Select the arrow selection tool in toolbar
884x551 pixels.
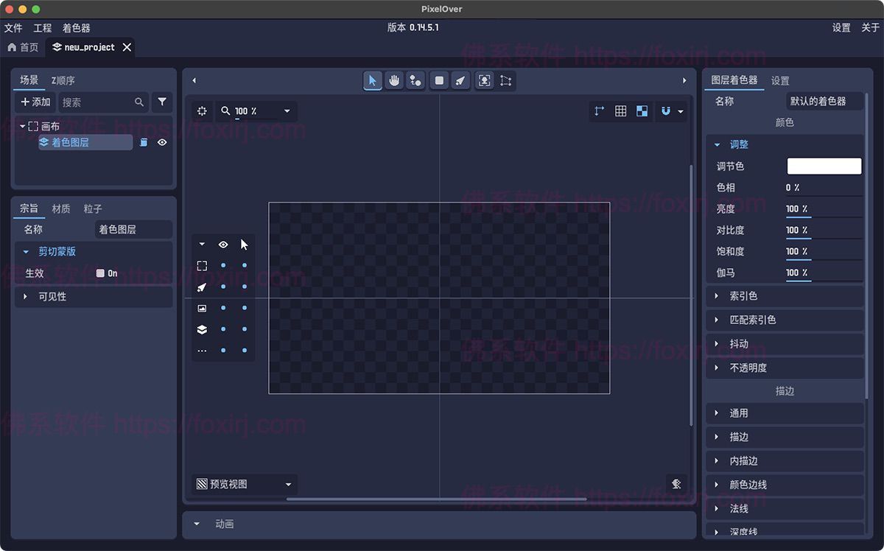373,81
